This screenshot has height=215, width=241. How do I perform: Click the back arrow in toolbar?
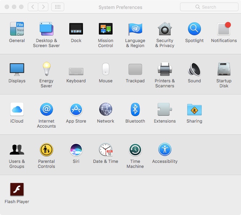(33, 7)
